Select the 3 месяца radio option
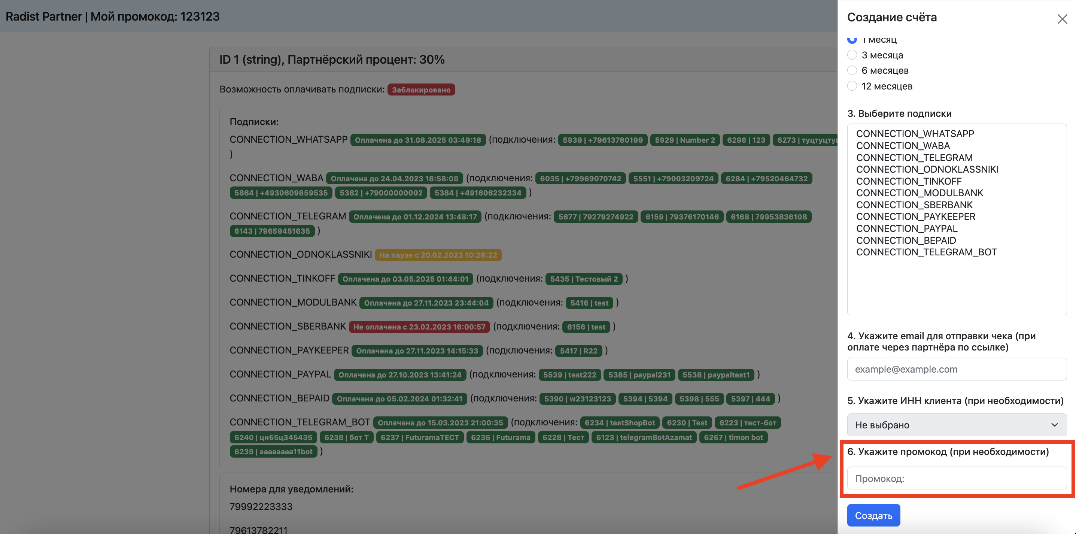 pyautogui.click(x=852, y=55)
